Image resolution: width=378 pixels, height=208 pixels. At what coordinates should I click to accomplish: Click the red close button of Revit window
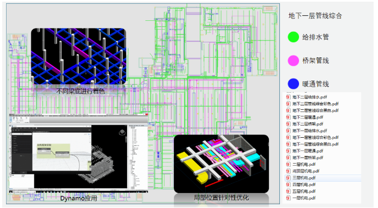coord(146,114)
